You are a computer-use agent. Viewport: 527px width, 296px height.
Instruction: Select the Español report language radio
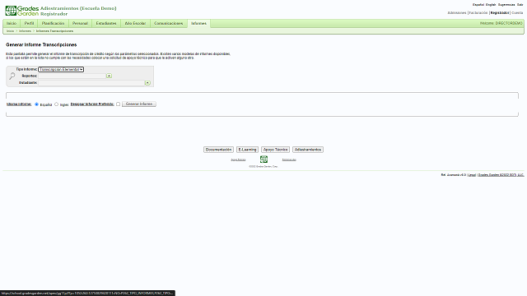click(36, 104)
